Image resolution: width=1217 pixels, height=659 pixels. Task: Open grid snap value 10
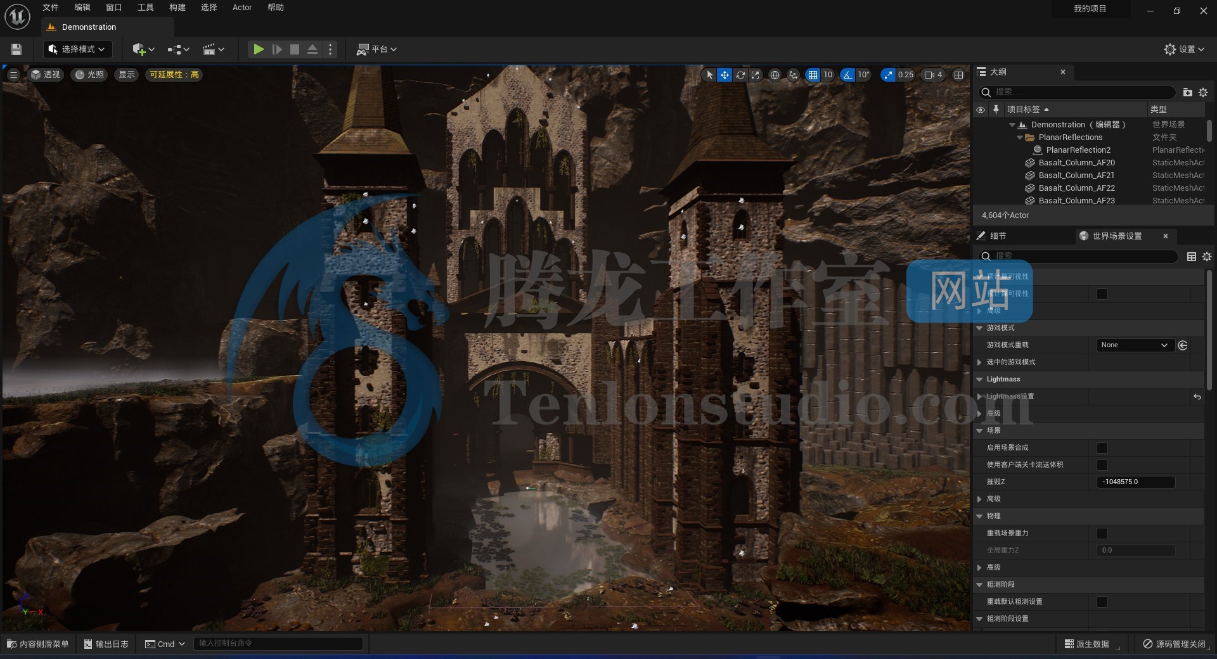pos(828,75)
